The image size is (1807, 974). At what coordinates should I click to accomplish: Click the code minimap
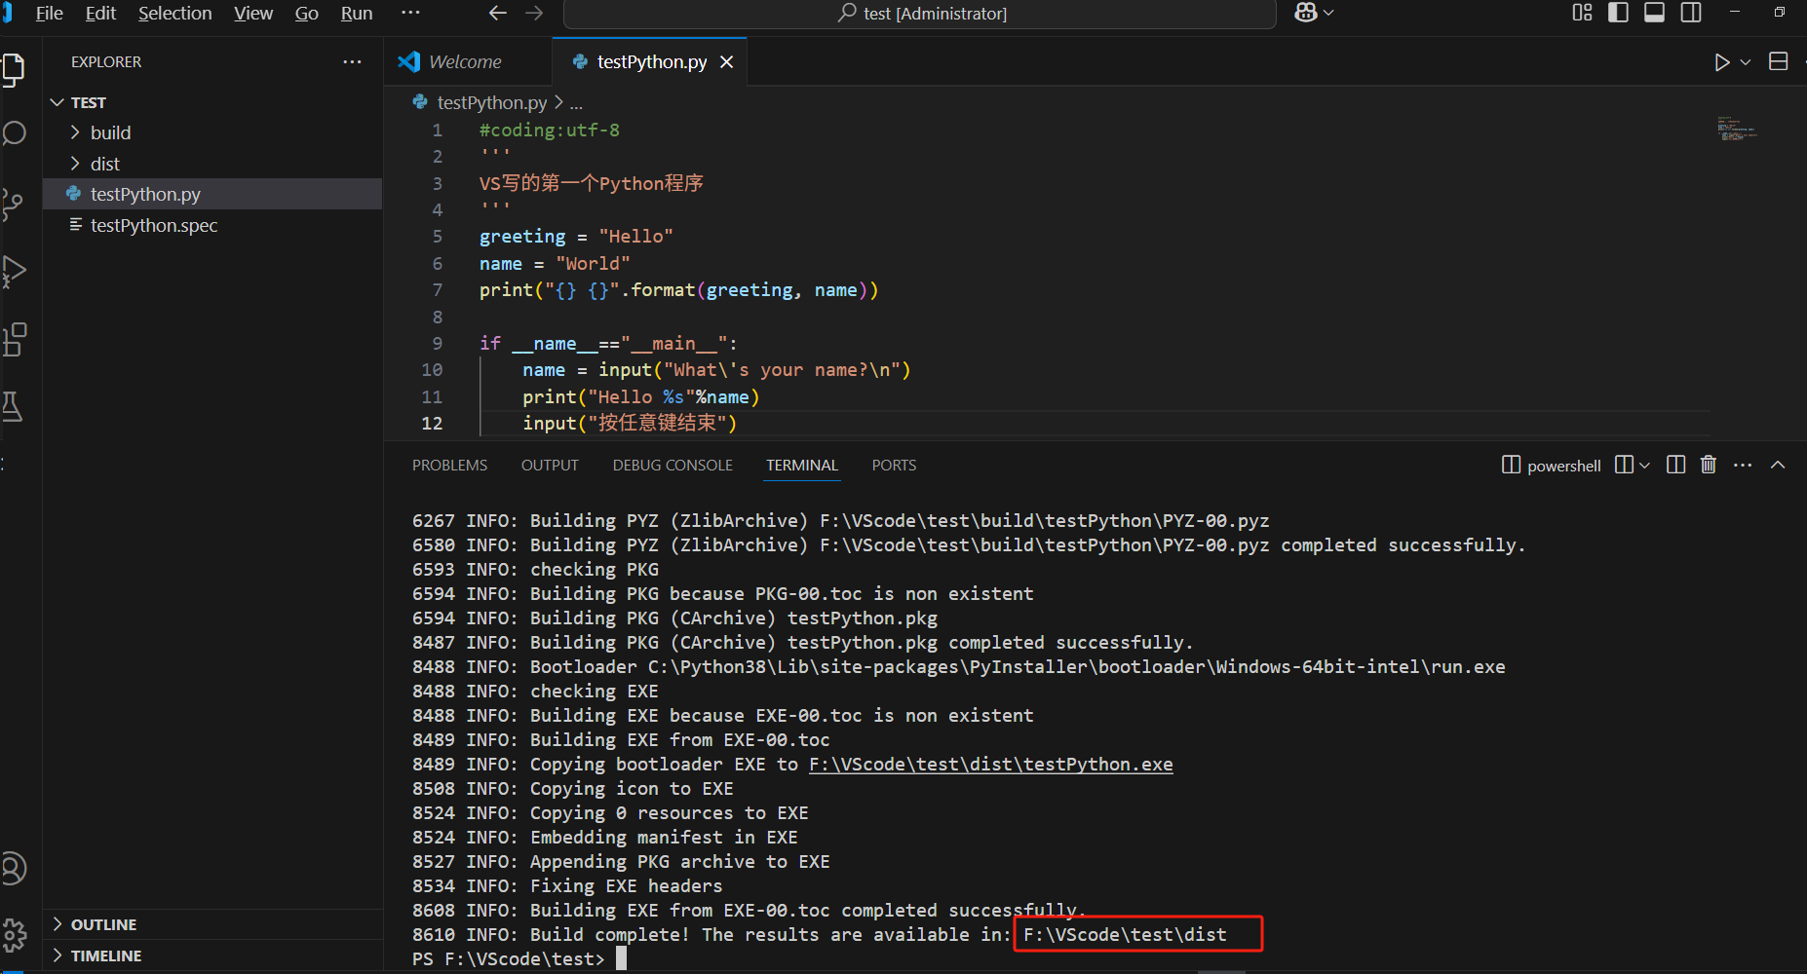pos(1738,129)
